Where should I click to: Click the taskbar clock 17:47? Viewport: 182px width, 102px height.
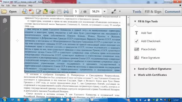tap(176, 100)
